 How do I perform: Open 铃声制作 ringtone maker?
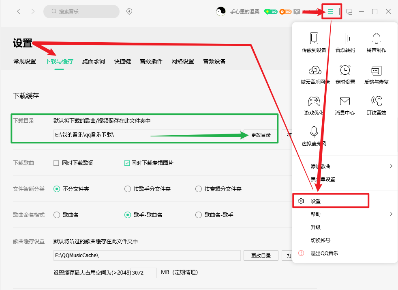[377, 43]
